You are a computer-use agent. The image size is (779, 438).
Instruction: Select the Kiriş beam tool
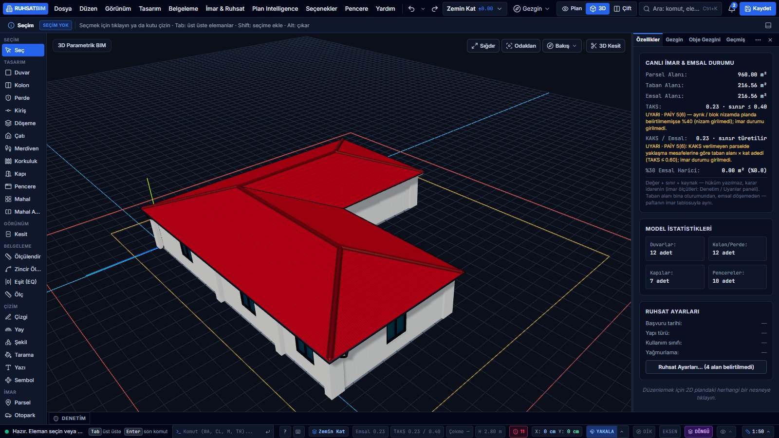pos(23,110)
